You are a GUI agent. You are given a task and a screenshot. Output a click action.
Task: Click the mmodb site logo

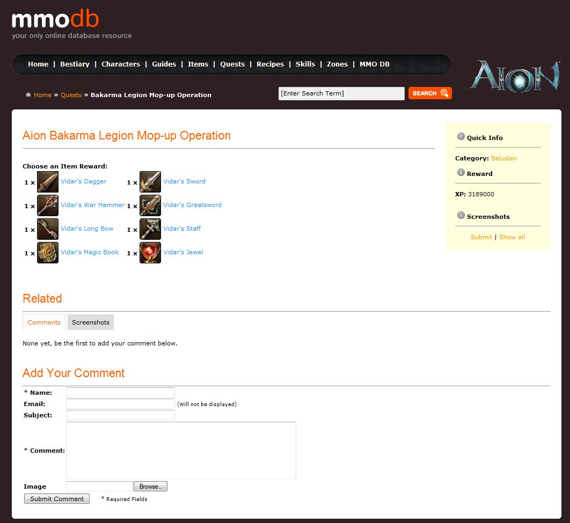click(55, 19)
